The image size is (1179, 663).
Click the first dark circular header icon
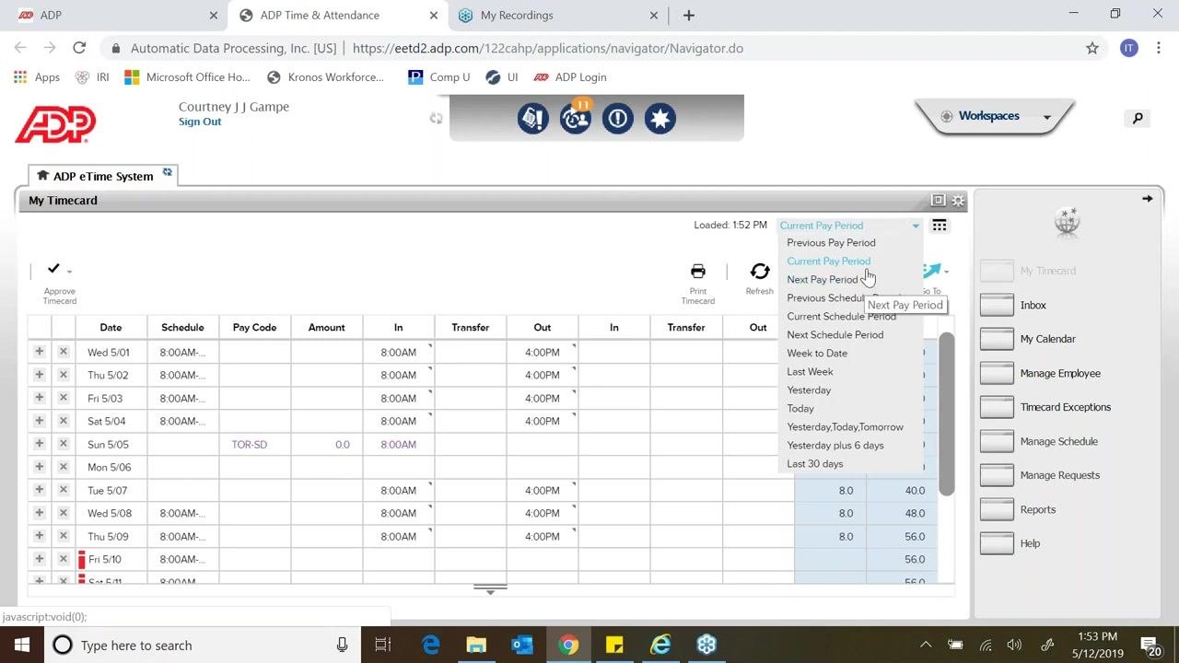point(533,118)
